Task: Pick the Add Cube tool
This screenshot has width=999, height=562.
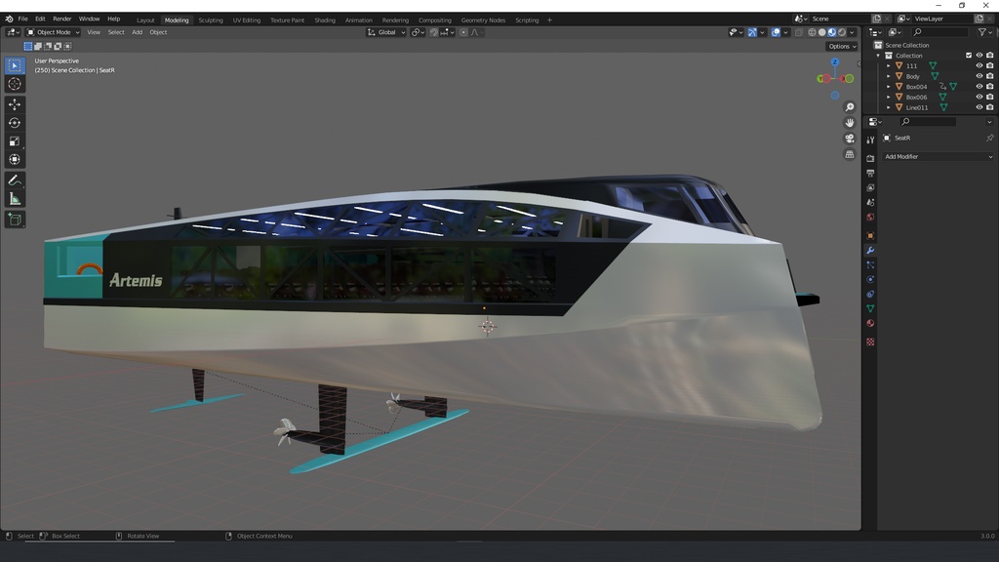Action: click(x=15, y=220)
